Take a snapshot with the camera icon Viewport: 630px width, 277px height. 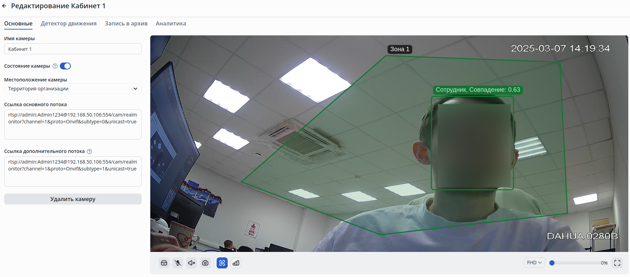click(205, 263)
